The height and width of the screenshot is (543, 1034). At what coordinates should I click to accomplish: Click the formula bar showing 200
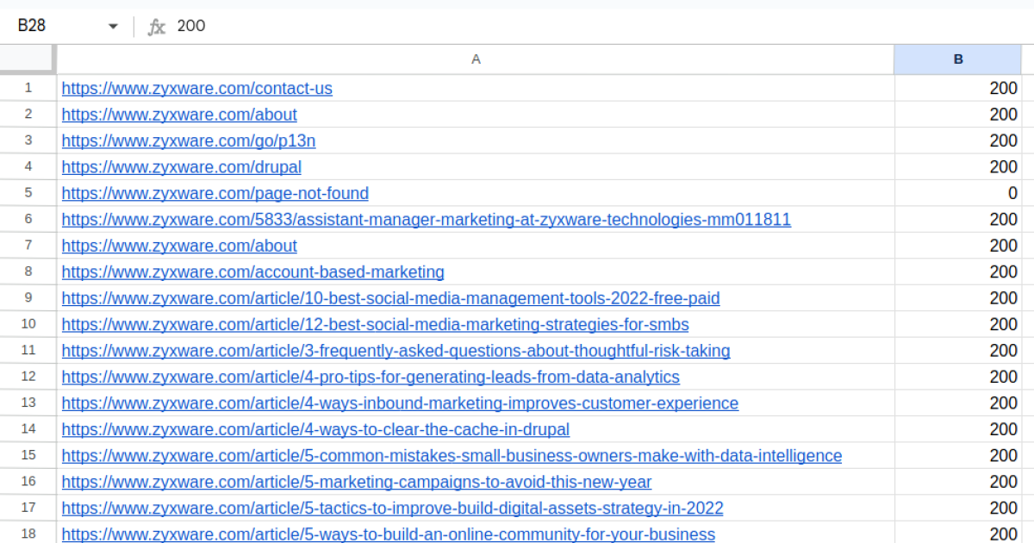coord(194,26)
